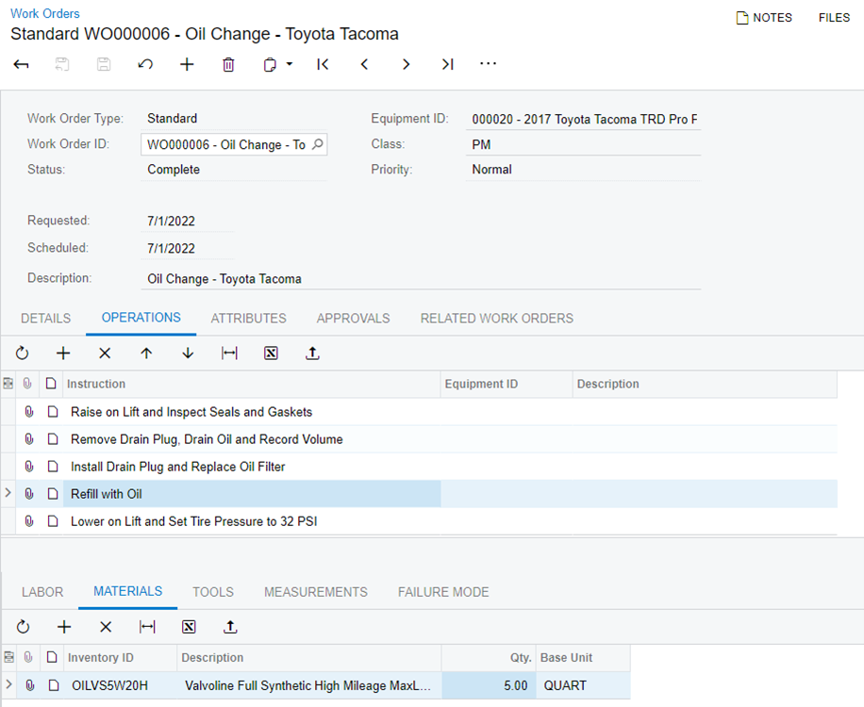This screenshot has height=707, width=864.
Task: Click the Save and Close toolbar icon
Action: tap(62, 64)
